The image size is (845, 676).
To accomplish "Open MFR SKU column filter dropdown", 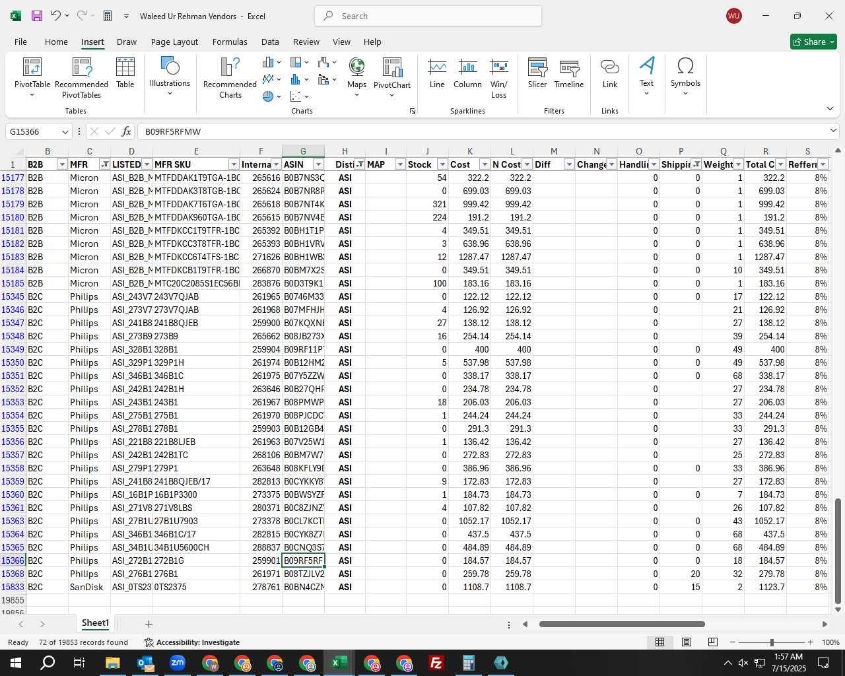I will coord(234,164).
